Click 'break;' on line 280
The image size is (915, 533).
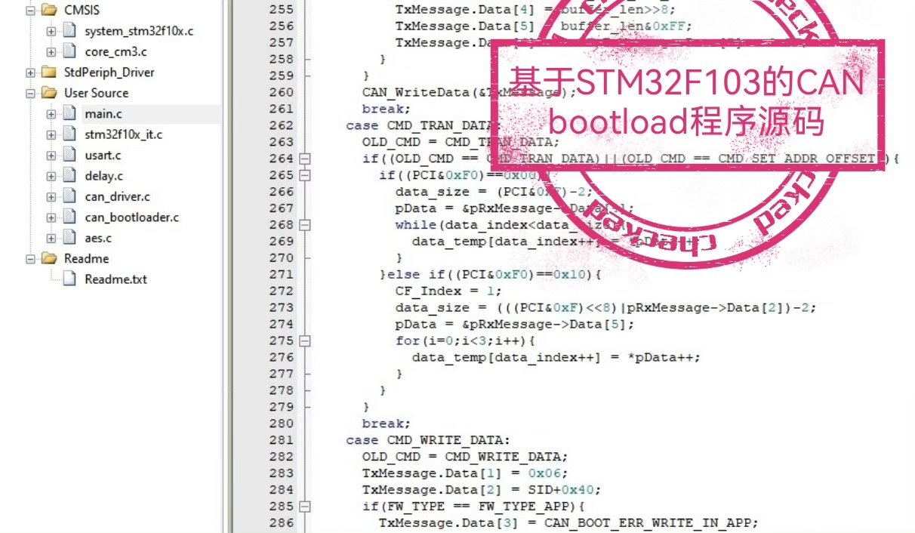(x=386, y=423)
